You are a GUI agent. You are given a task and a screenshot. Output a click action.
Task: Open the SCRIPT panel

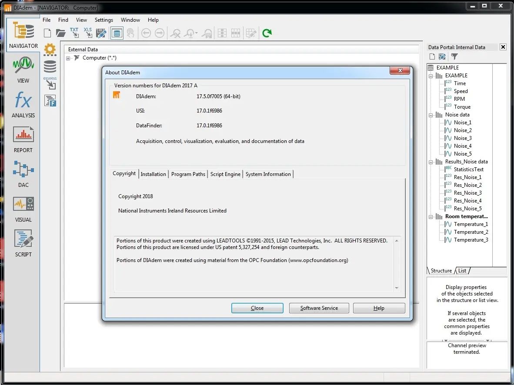tap(23, 243)
